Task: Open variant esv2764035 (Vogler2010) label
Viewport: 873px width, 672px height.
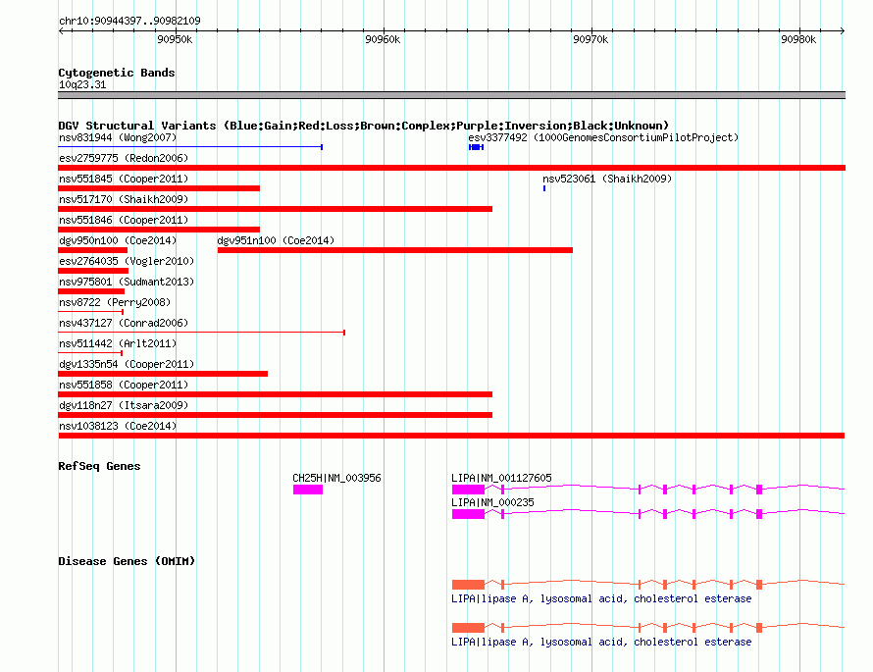Action: pos(127,261)
